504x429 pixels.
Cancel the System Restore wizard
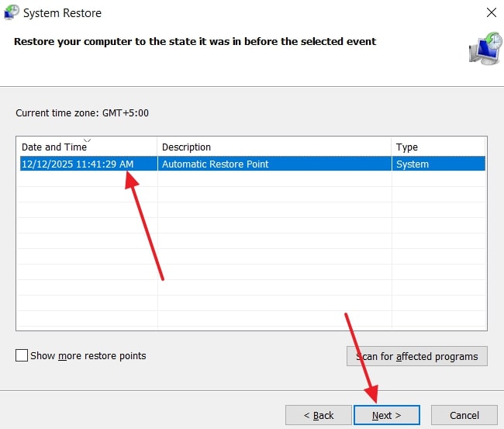coord(464,415)
